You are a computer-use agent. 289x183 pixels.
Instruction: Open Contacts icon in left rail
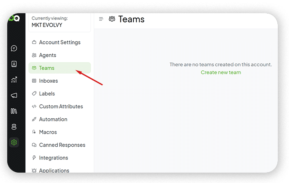click(x=14, y=64)
